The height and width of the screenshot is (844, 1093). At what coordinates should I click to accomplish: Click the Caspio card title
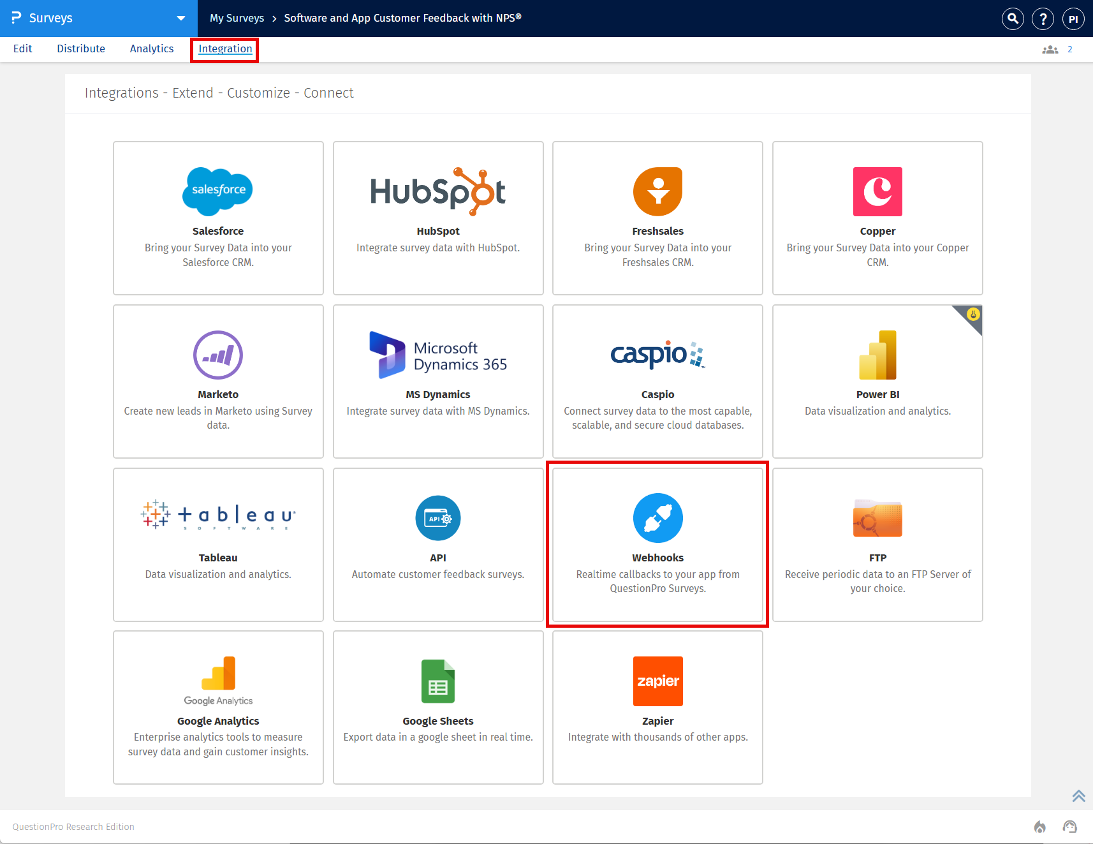(x=657, y=394)
